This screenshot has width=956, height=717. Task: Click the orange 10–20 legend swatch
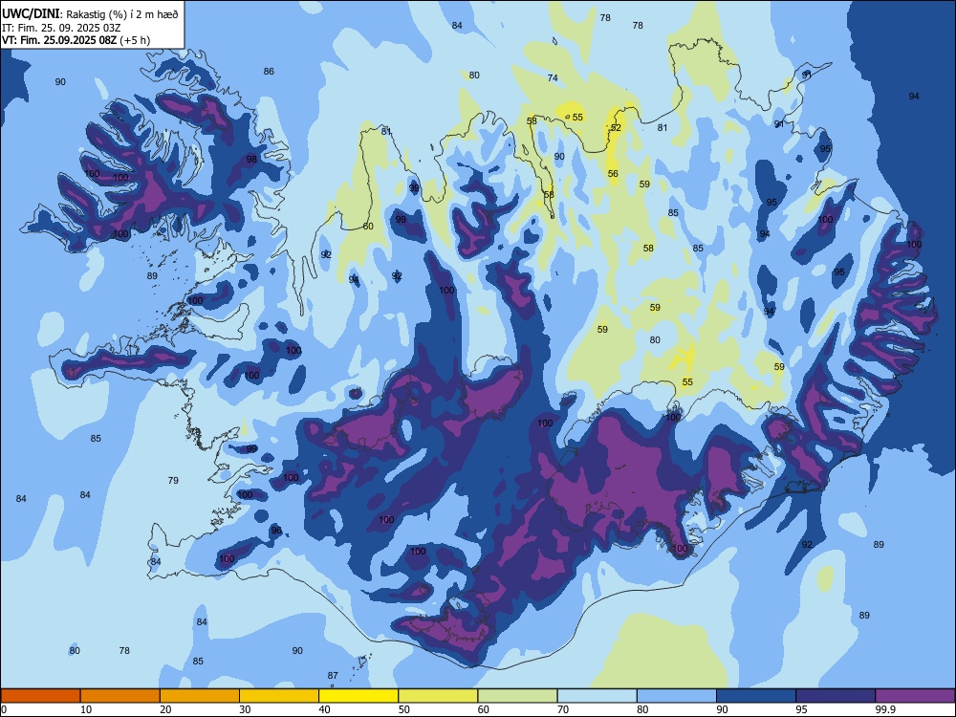pos(120,696)
